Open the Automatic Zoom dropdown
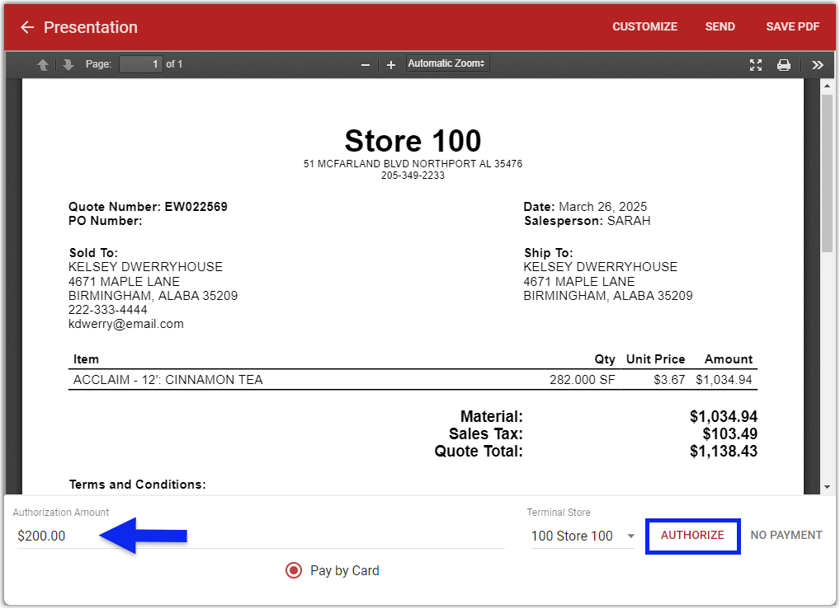 tap(447, 63)
